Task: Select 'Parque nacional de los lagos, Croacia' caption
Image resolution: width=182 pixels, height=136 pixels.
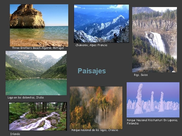Action: (x=95, y=130)
